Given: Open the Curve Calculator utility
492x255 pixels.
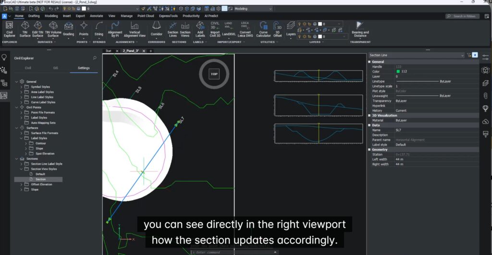Looking at the screenshot, I should click(x=263, y=29).
